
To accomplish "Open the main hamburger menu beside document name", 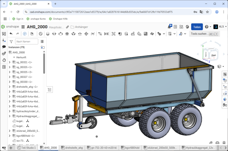I will (23, 27).
